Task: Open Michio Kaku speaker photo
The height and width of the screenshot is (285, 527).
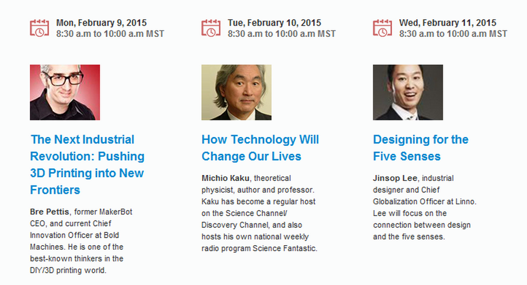Action: pyautogui.click(x=236, y=92)
